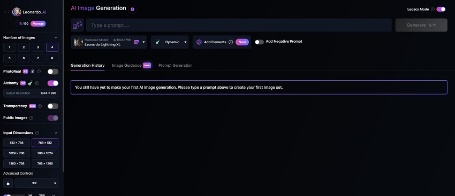Click the Legacy Mode info icon

[x=433, y=9]
